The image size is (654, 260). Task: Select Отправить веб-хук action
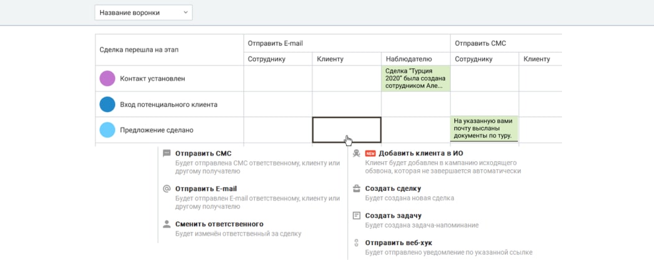pyautogui.click(x=398, y=243)
